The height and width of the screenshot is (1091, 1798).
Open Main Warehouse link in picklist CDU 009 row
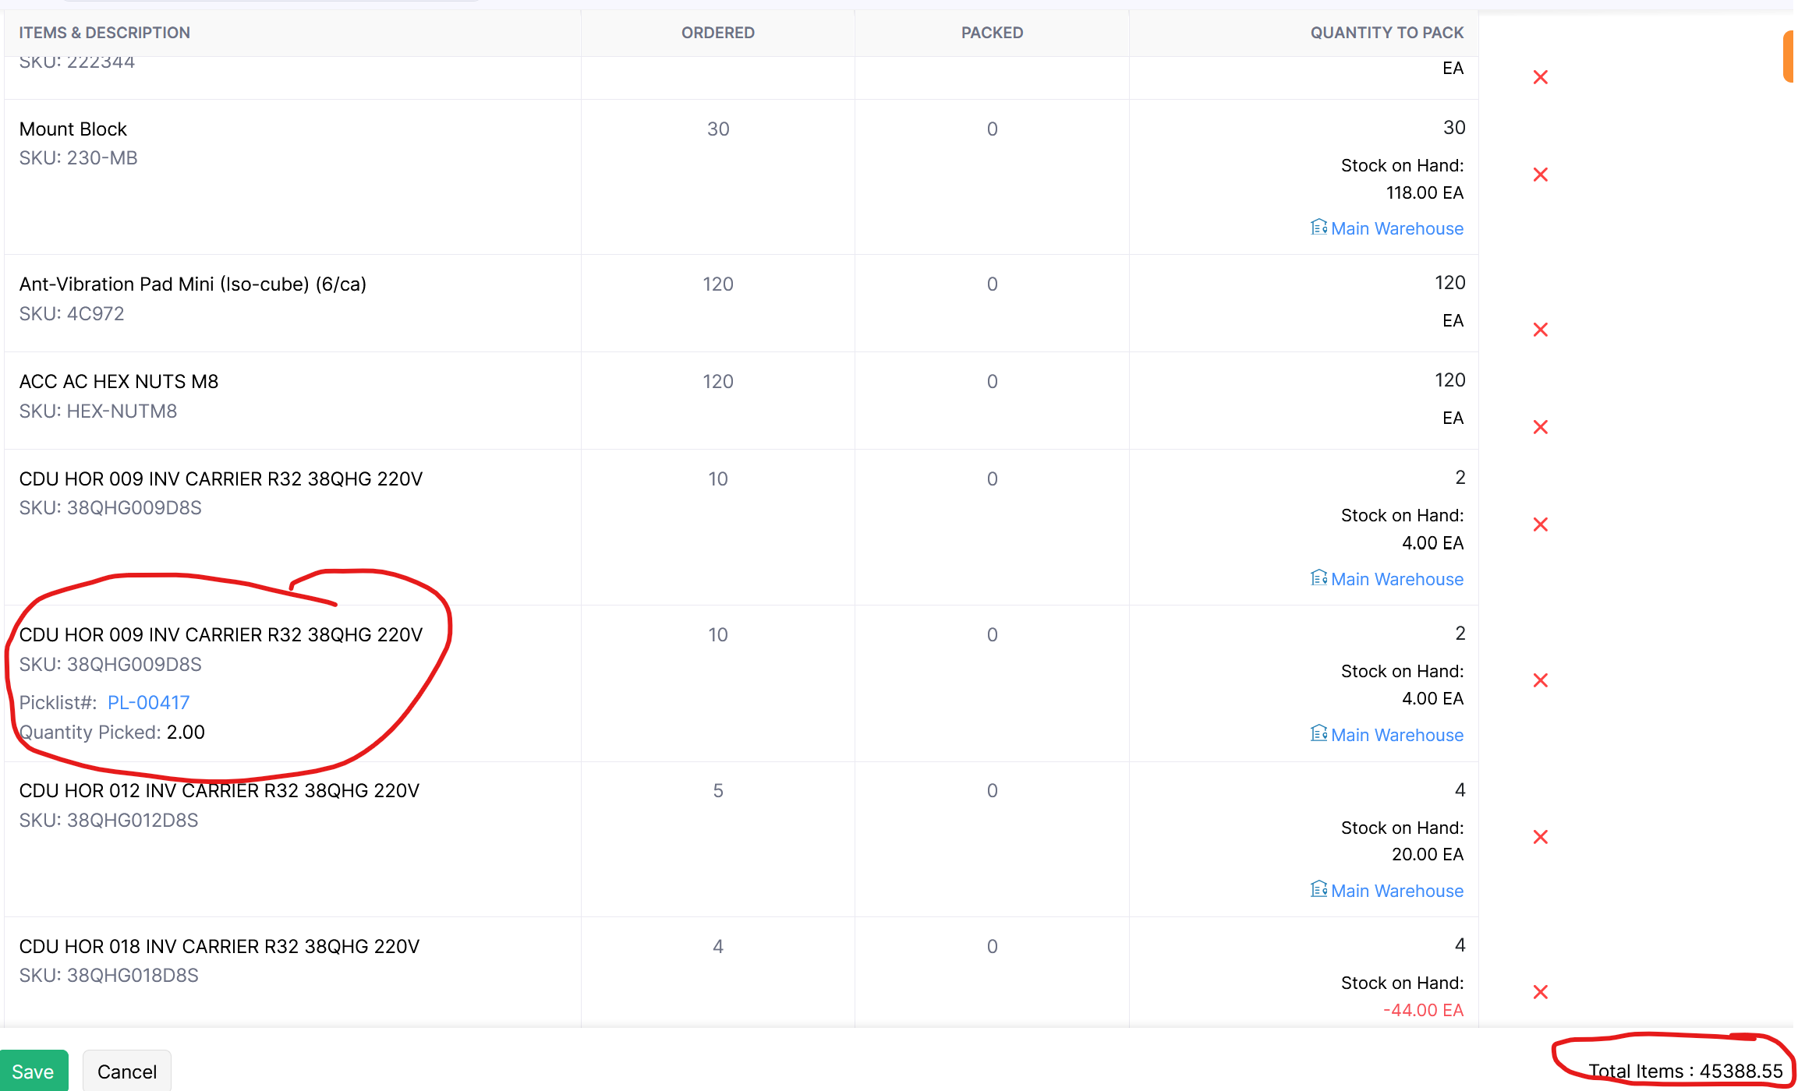[x=1396, y=735]
